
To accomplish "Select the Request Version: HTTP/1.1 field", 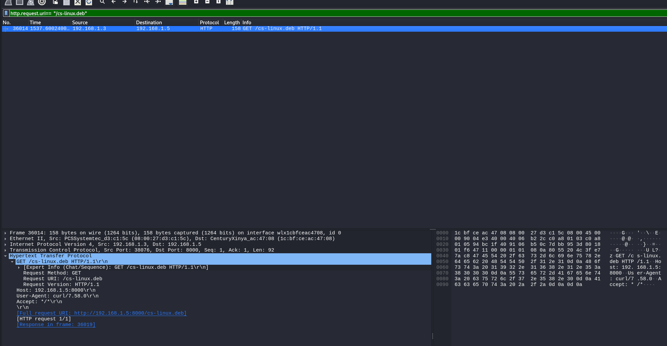I will [x=61, y=285].
